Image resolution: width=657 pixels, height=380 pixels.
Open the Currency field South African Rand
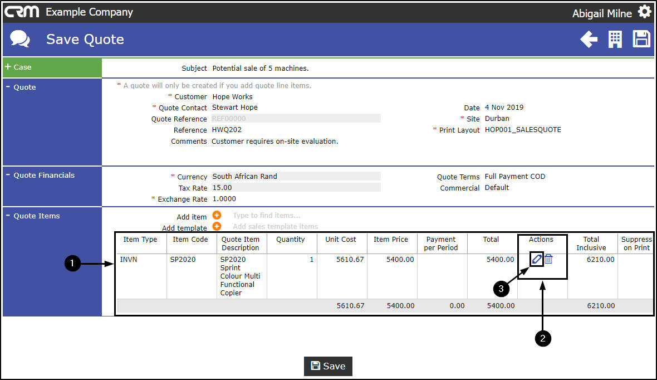(x=296, y=177)
